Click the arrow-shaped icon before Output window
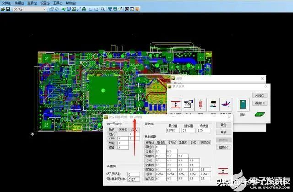Screen dimensions: 293x192 pyautogui.click(x=120, y=9)
